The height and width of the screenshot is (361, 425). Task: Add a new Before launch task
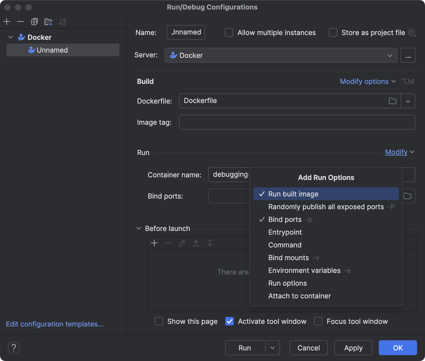tap(154, 243)
